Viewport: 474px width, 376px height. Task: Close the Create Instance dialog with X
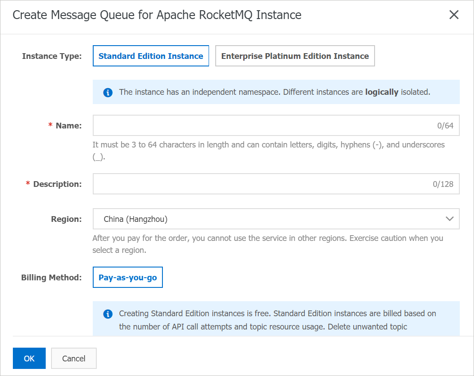(x=454, y=15)
